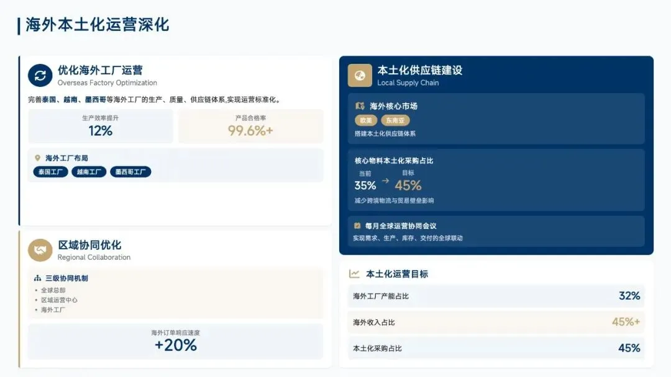The image size is (671, 377).
Task: Click the 东南亚 market tag
Action: [395, 120]
